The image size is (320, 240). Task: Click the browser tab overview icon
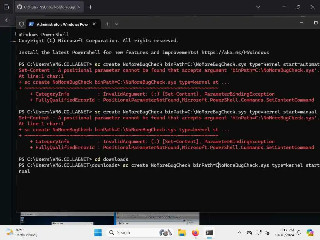coord(6,7)
